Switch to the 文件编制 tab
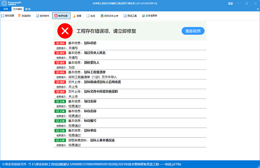The height and width of the screenshot is (168, 260). click(17, 9)
